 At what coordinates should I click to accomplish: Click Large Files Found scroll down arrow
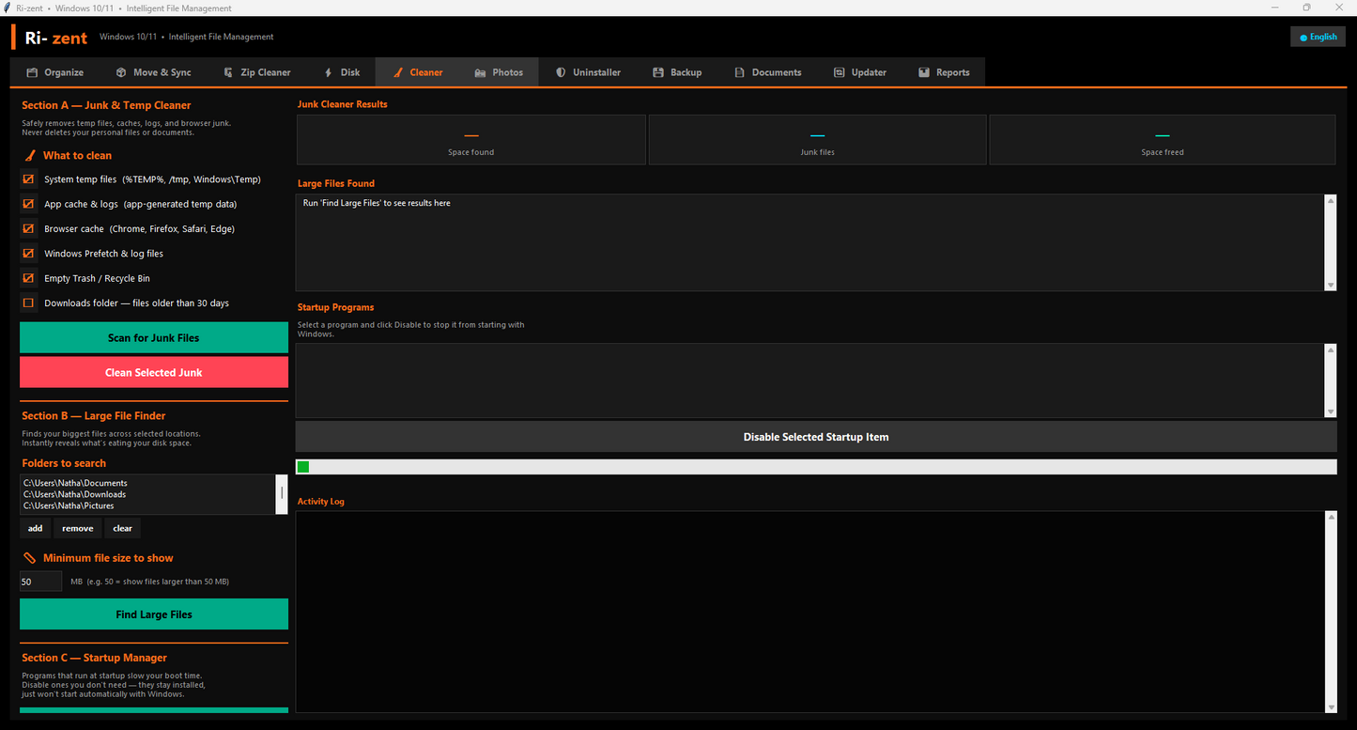pyautogui.click(x=1330, y=285)
